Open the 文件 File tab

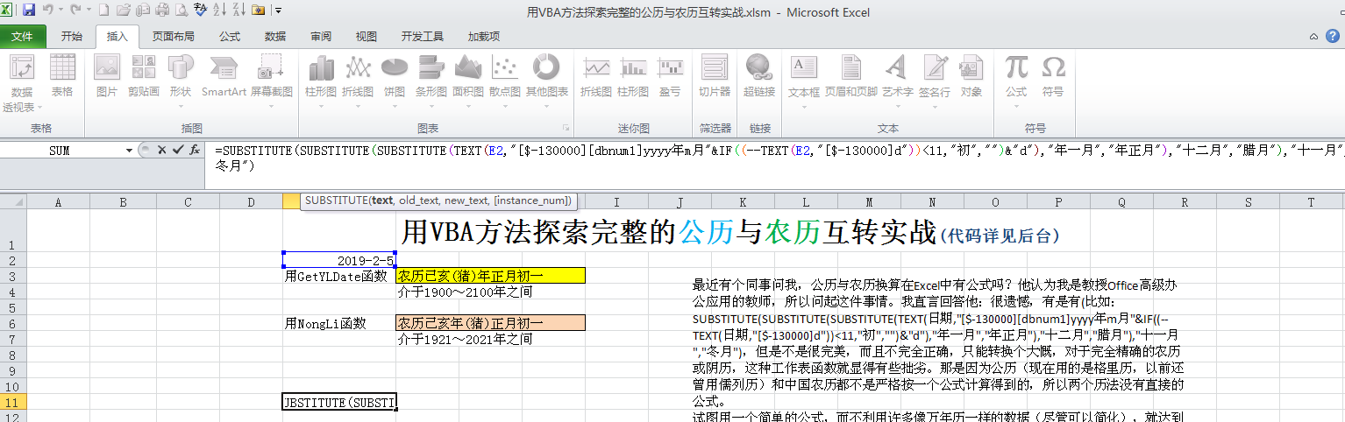pos(23,36)
